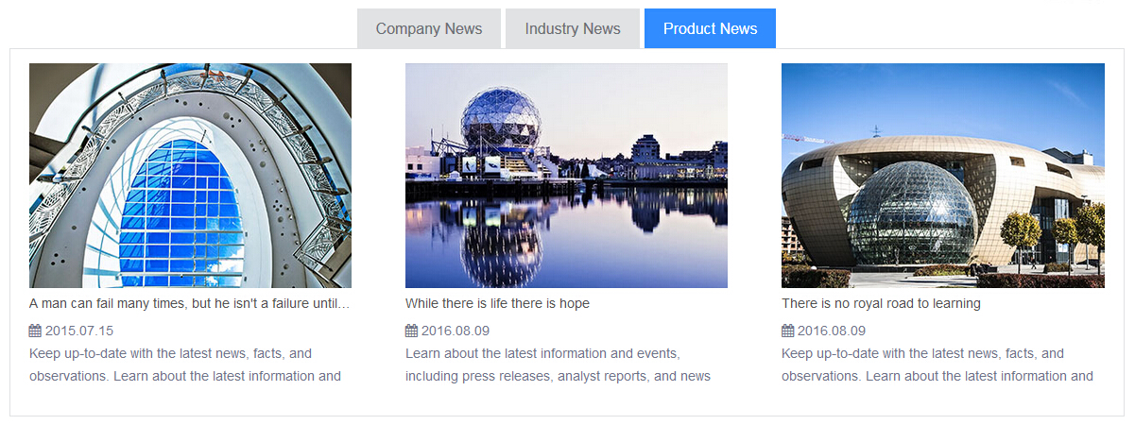Open 'While there is life there is hope'
This screenshot has width=1135, height=425.
pyautogui.click(x=497, y=303)
